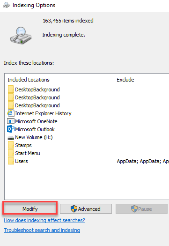
Task: Select the New Volume (H:) location
Action: [30, 137]
